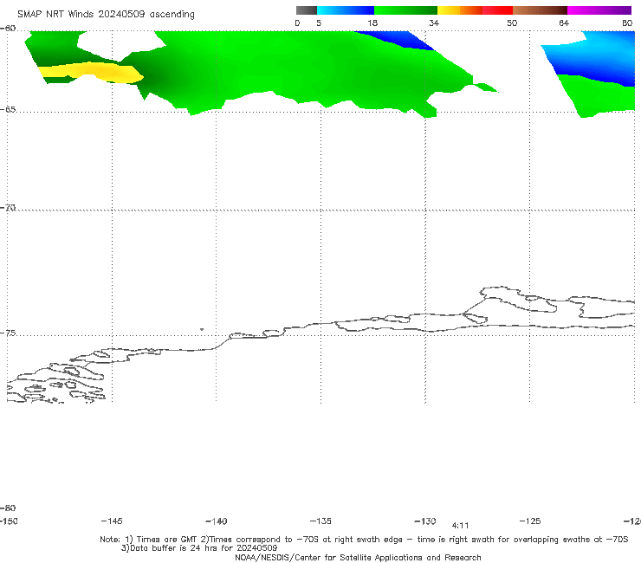Viewport: 641px width, 563px height.
Task: Click the -135 longitude axis label
Action: (320, 521)
